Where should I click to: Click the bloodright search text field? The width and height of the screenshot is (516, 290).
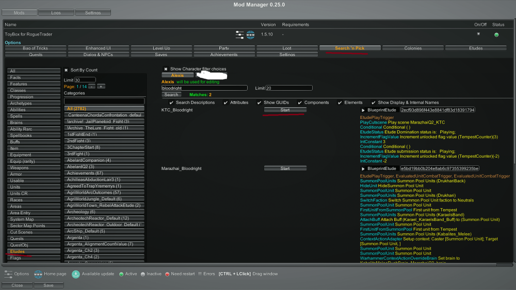click(204, 88)
